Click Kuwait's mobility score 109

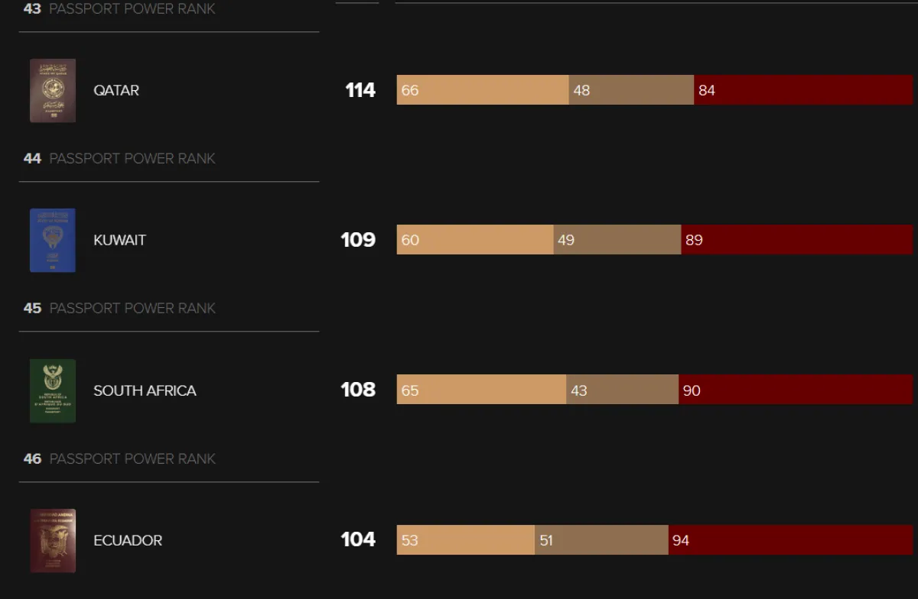point(358,240)
